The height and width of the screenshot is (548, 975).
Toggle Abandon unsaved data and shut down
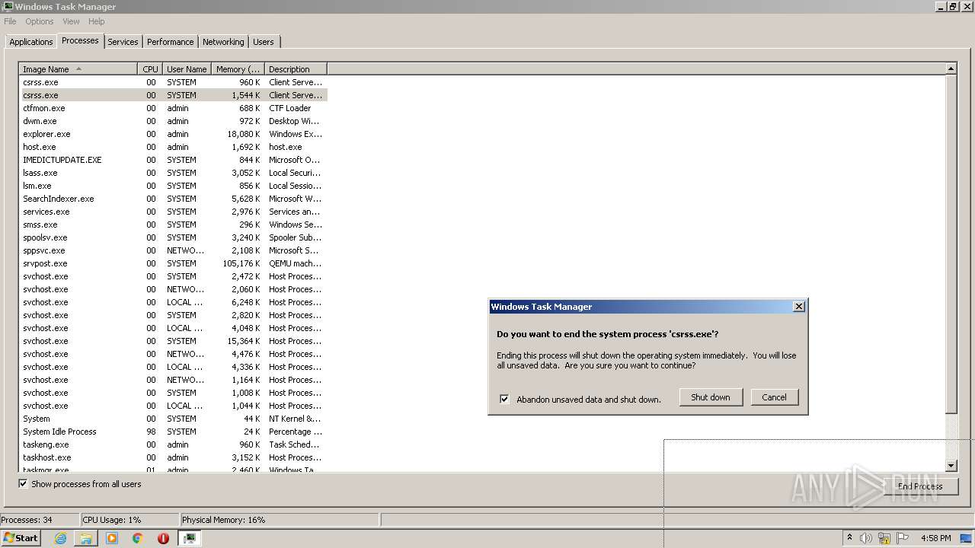[x=504, y=399]
